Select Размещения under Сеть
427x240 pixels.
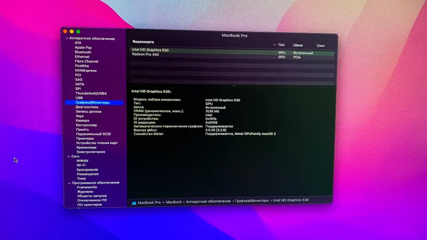[88, 174]
